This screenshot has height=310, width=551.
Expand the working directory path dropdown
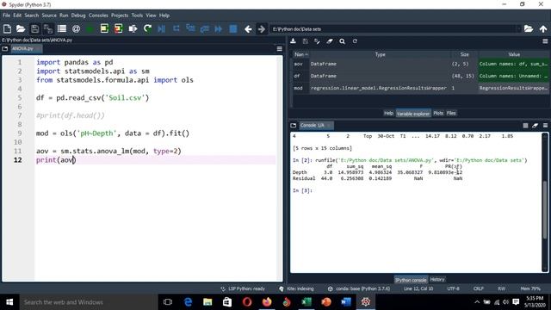coord(518,29)
